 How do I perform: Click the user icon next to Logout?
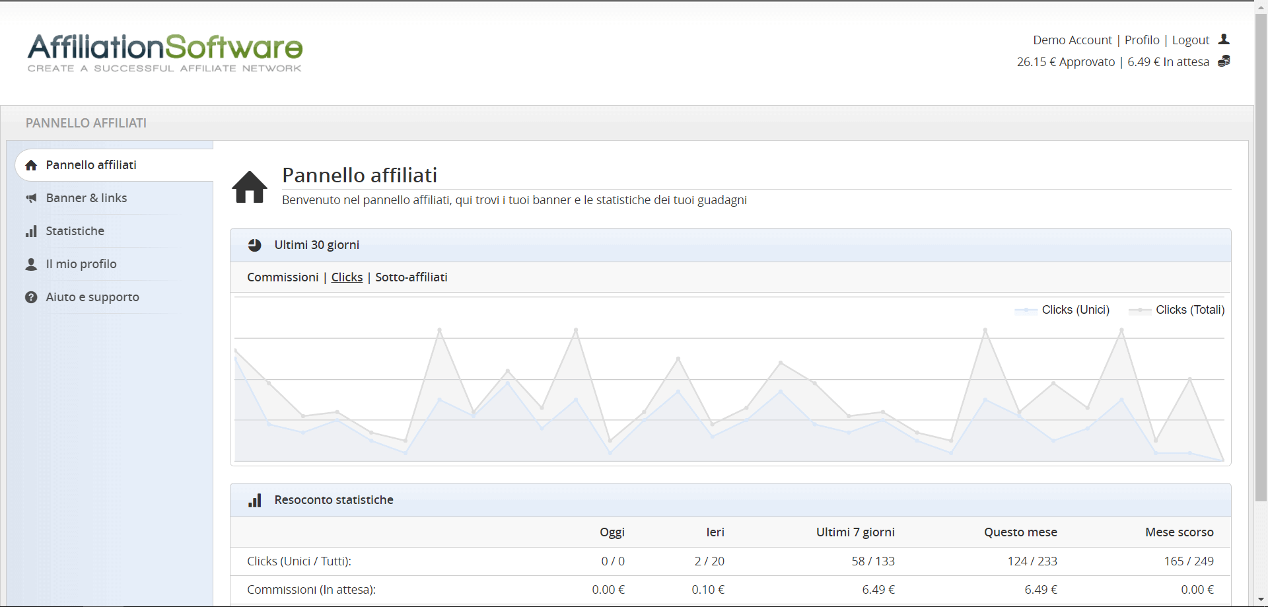tap(1224, 40)
